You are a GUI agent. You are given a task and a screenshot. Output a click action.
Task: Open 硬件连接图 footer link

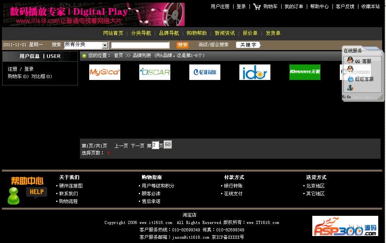[71, 186]
